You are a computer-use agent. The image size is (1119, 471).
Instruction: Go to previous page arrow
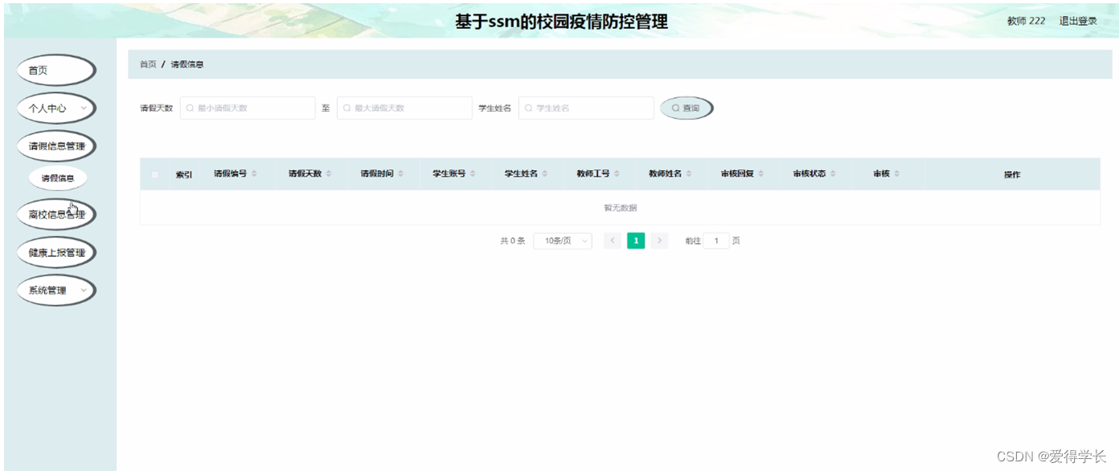click(612, 241)
